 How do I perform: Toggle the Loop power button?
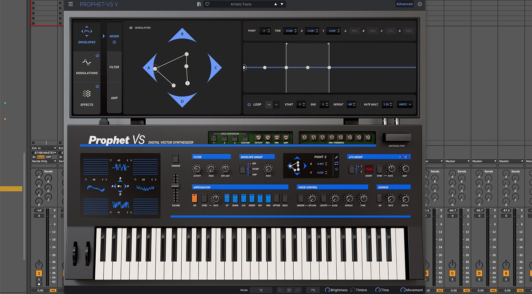click(x=249, y=104)
